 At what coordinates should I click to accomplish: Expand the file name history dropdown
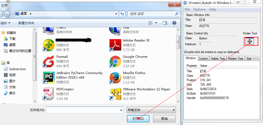coord(121,110)
